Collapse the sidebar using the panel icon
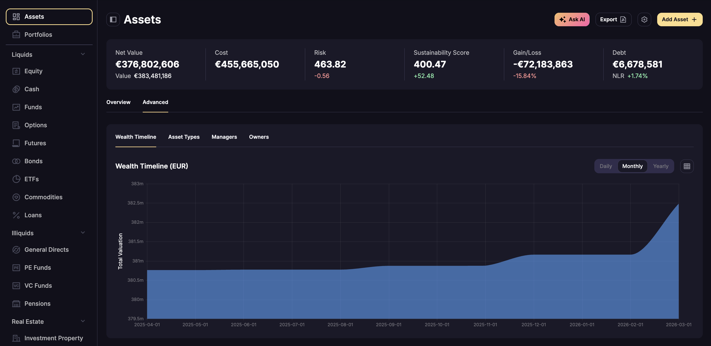The height and width of the screenshot is (346, 711). [x=113, y=19]
